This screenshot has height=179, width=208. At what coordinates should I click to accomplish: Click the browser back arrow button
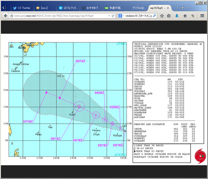pyautogui.click(x=6, y=16)
